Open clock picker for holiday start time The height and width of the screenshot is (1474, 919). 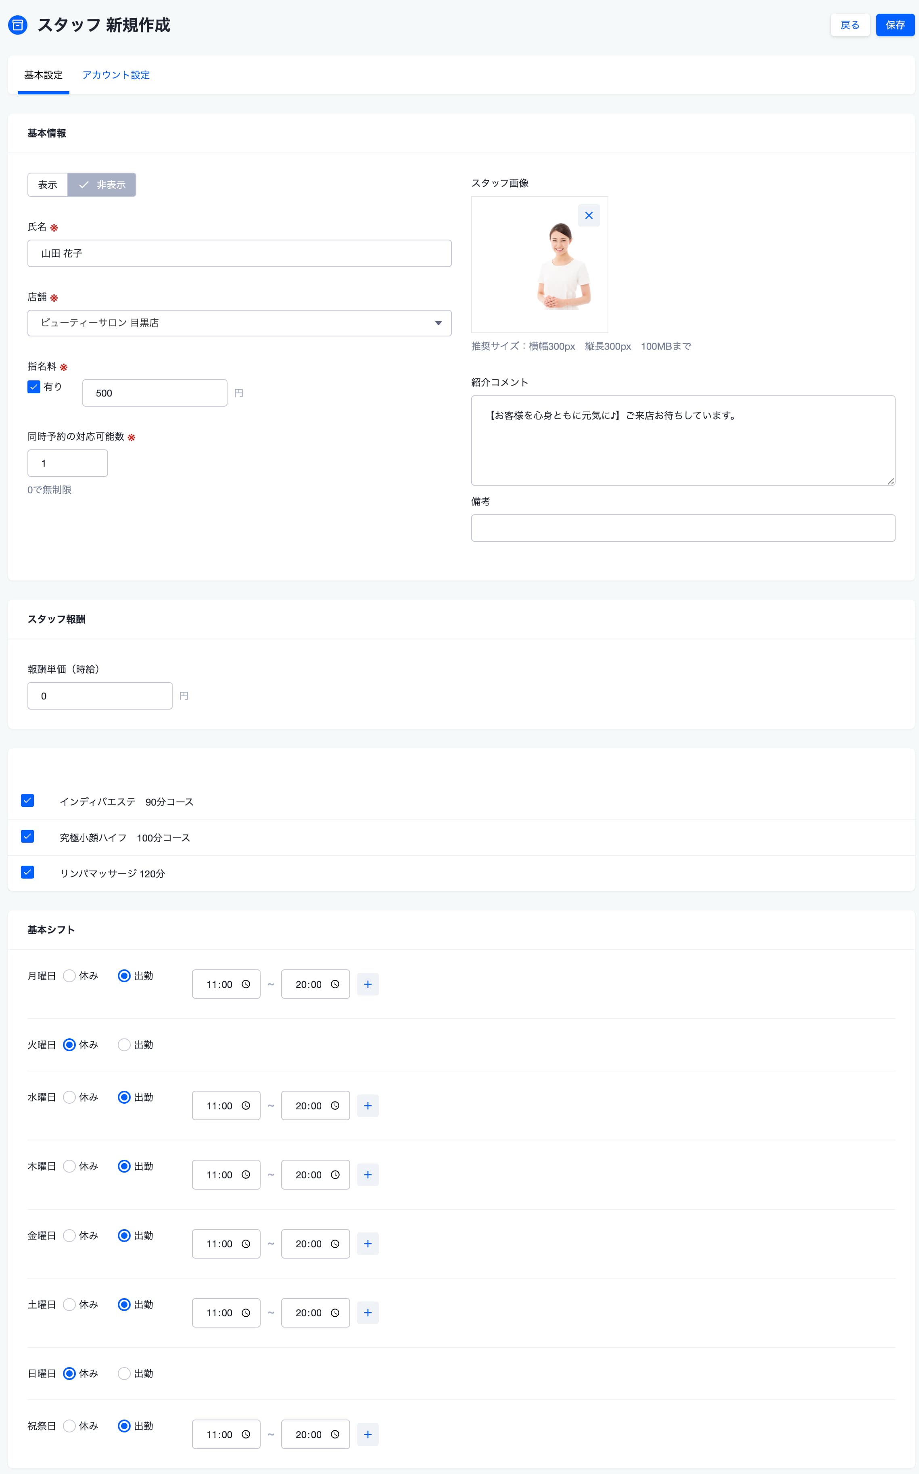(246, 1434)
